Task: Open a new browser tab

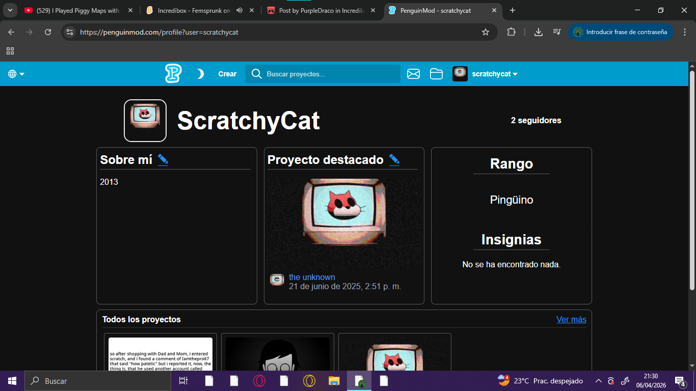Action: (513, 10)
